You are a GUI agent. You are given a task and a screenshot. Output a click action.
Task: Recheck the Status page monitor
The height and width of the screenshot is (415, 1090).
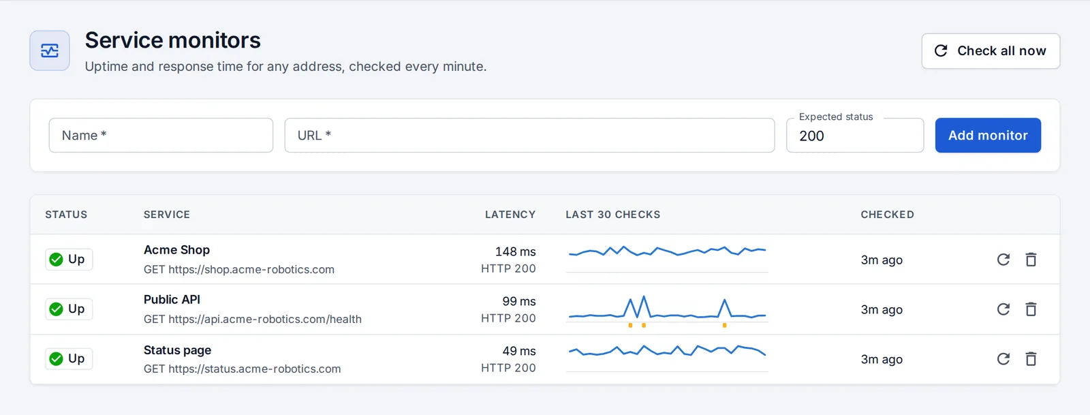(x=1003, y=359)
